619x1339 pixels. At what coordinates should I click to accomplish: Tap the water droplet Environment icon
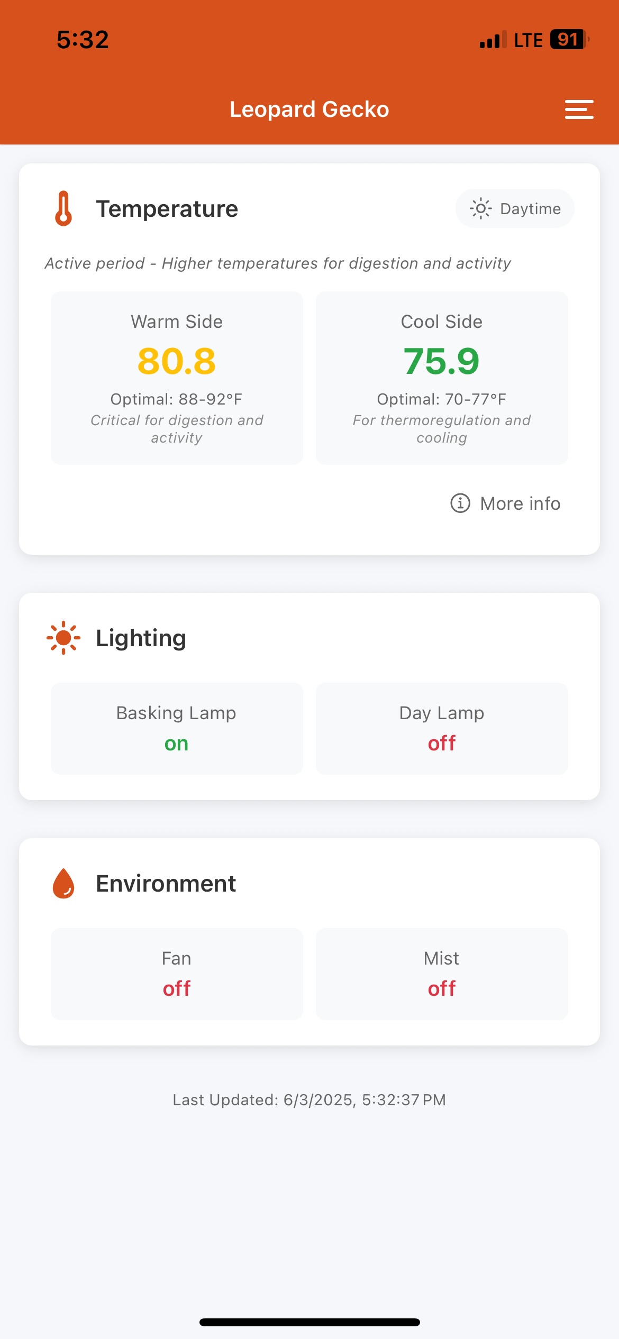(x=63, y=883)
